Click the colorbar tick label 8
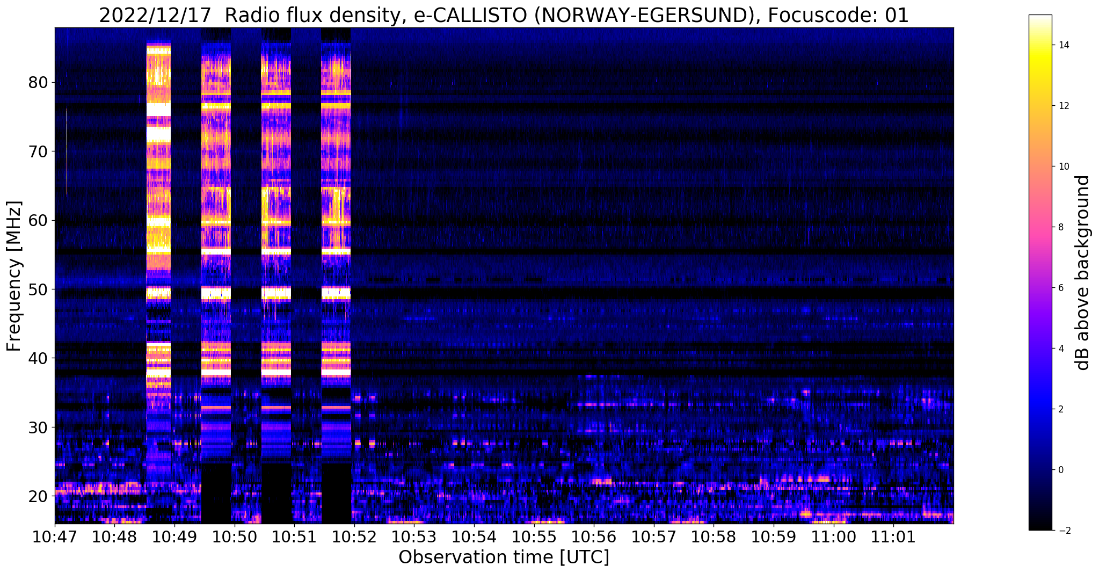Image resolution: width=1099 pixels, height=573 pixels. click(1060, 227)
